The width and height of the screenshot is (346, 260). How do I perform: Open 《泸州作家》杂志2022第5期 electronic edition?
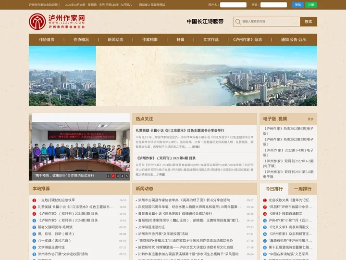pos(288,142)
